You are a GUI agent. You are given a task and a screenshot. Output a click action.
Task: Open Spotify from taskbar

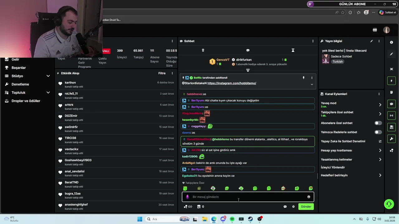[232, 219]
